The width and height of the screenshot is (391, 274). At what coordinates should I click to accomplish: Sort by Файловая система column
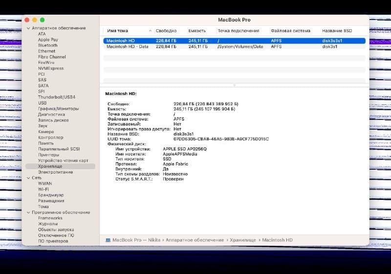pos(290,31)
